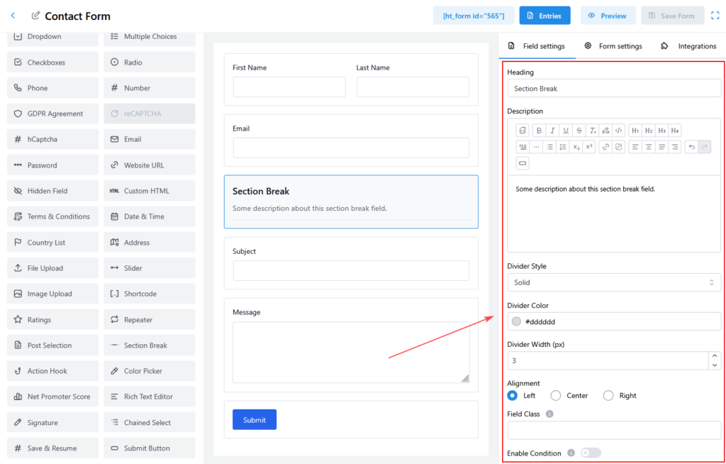Apply H1 heading in description editor
This screenshot has width=726, height=464.
[x=635, y=131]
